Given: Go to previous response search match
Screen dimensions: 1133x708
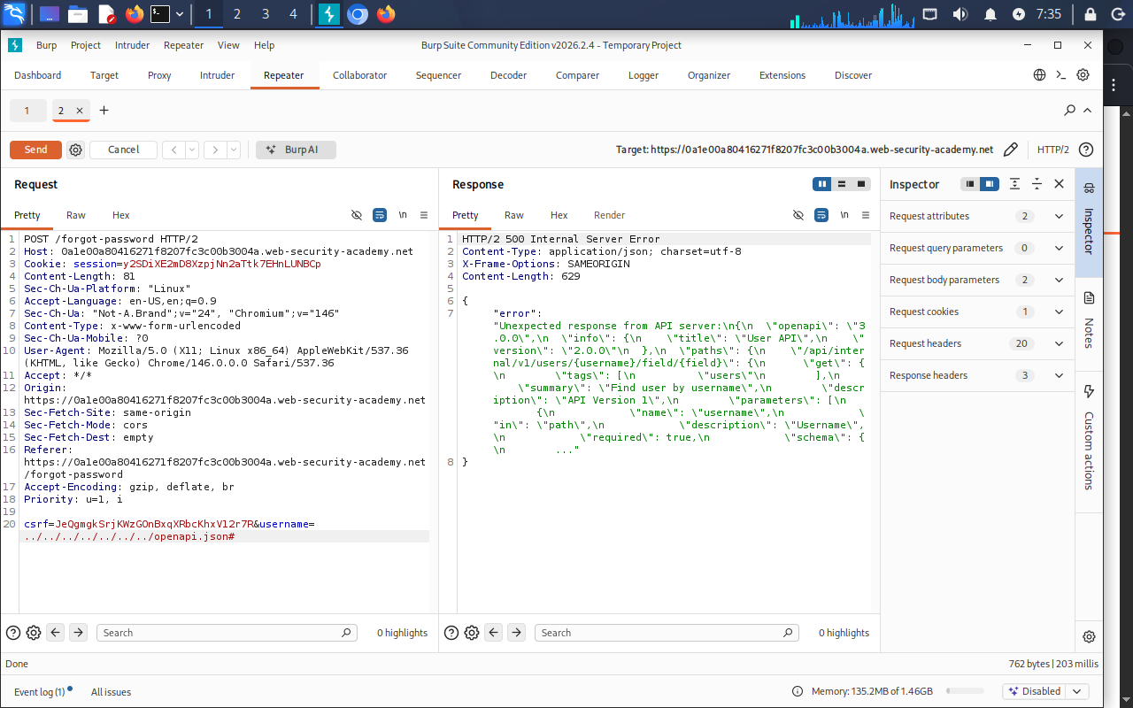Looking at the screenshot, I should 494,633.
